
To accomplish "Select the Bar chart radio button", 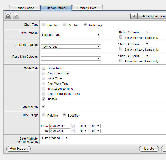I will (x=44, y=25).
